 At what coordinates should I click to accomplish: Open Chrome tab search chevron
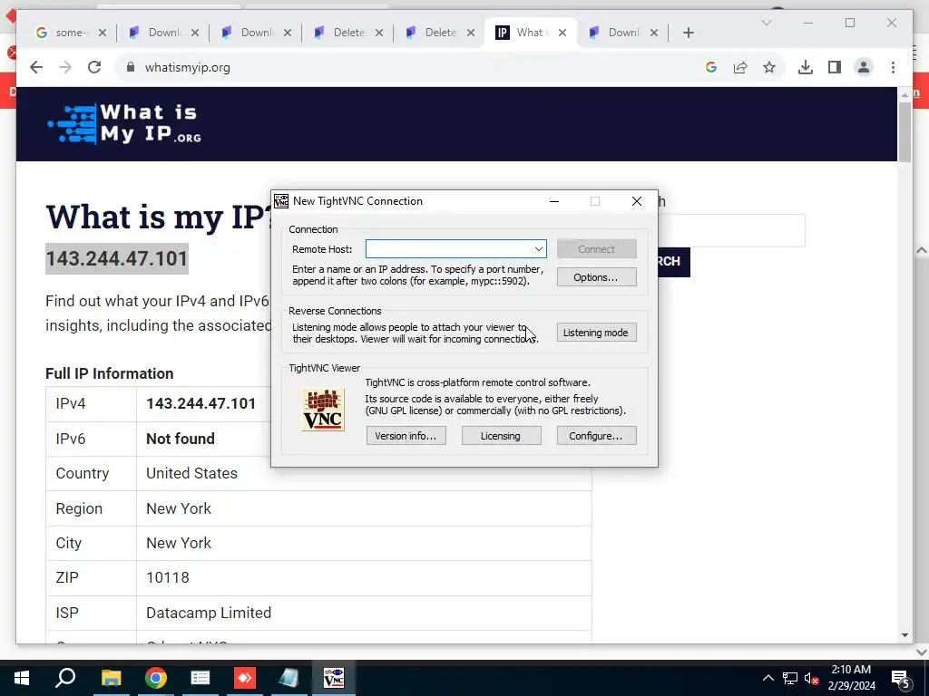point(766,23)
